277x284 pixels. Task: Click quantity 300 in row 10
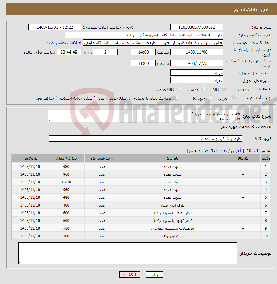66,236
